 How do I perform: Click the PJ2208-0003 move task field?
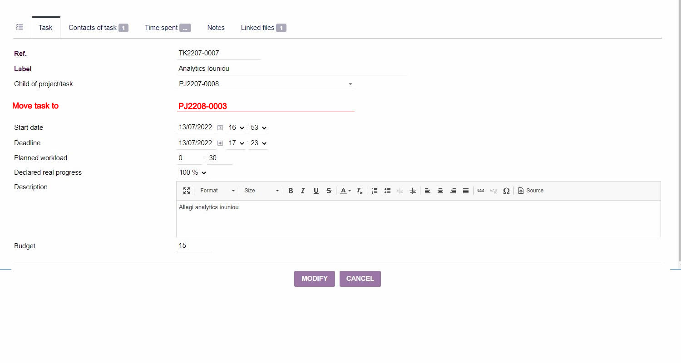tap(266, 106)
